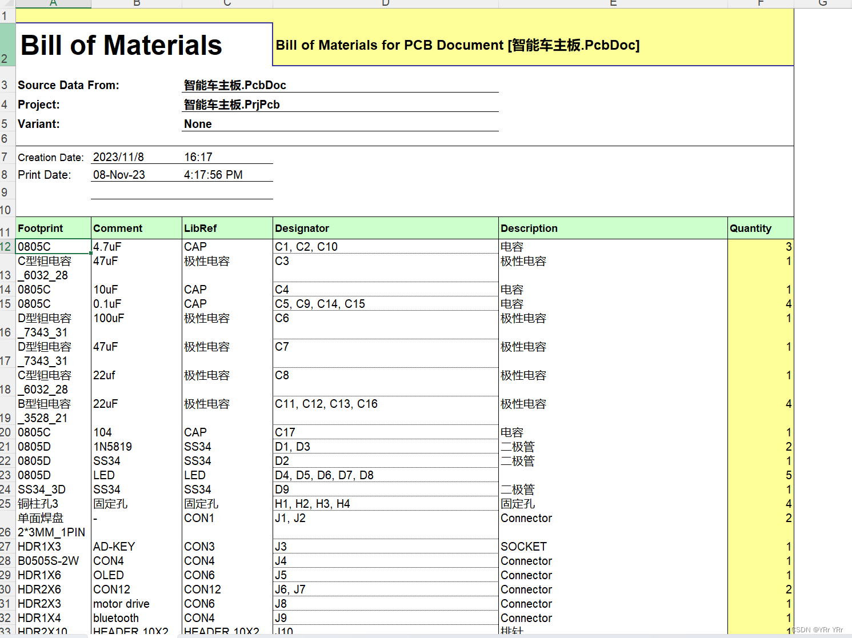Viewport: 852px width, 638px height.
Task: Click the 100uF comment cell
Action: point(137,325)
